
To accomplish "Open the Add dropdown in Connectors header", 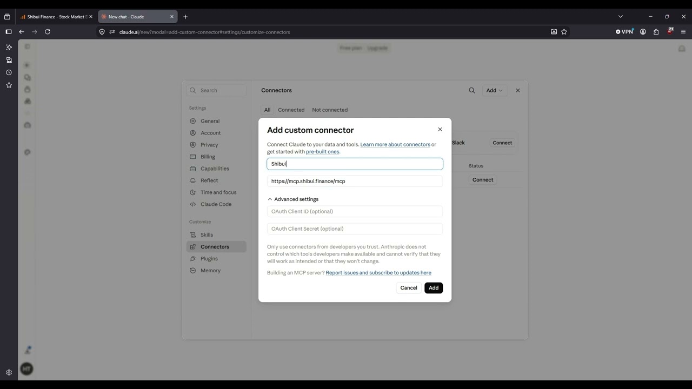I will (x=494, y=90).
